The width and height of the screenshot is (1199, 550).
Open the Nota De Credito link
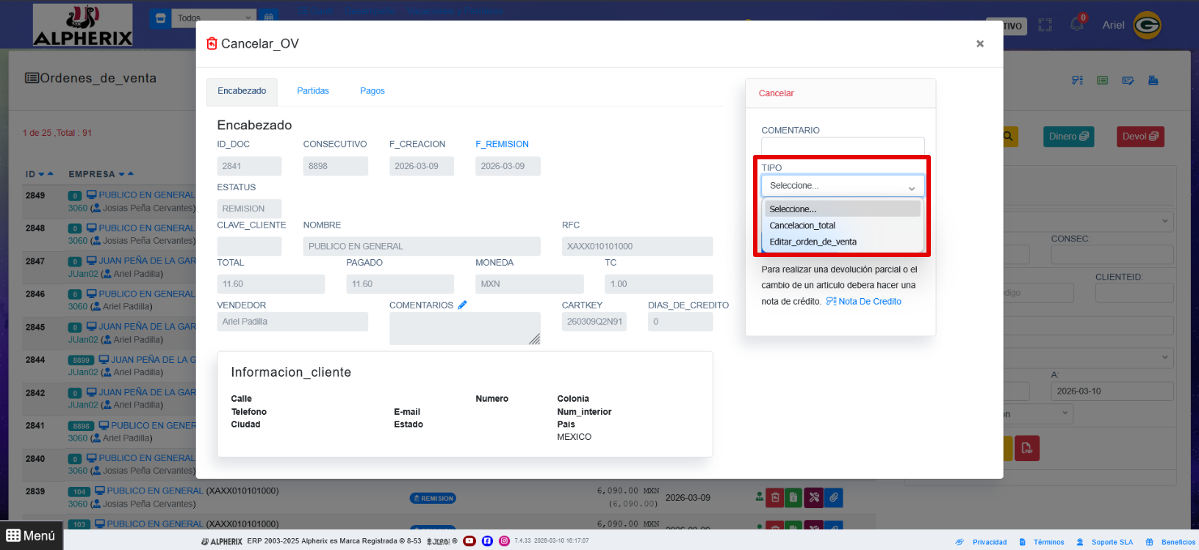869,301
